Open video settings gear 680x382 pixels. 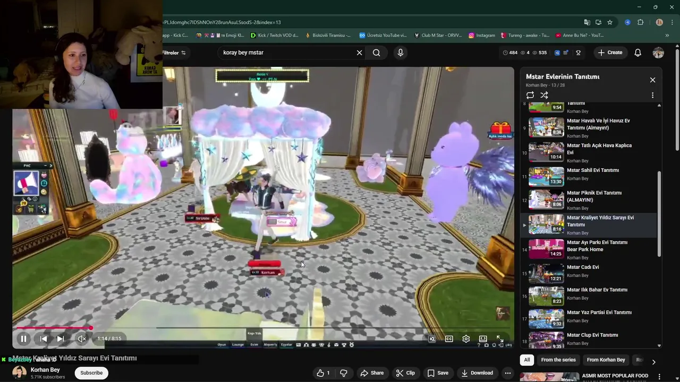coord(466,338)
